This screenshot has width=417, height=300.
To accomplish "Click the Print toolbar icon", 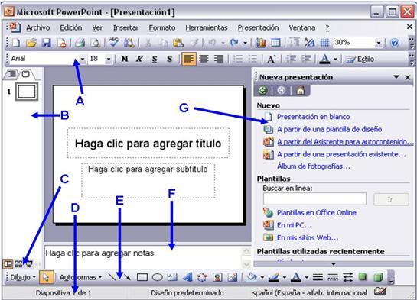I will point(80,43).
